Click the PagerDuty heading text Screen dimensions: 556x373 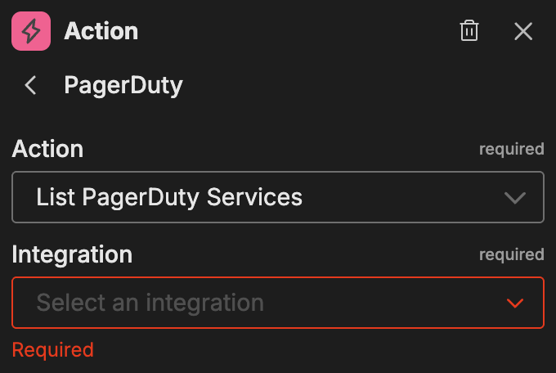pos(123,85)
